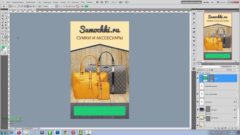The width and height of the screenshot is (240, 135).
Task: Toggle visibility of the layer group
Action: click(198, 73)
